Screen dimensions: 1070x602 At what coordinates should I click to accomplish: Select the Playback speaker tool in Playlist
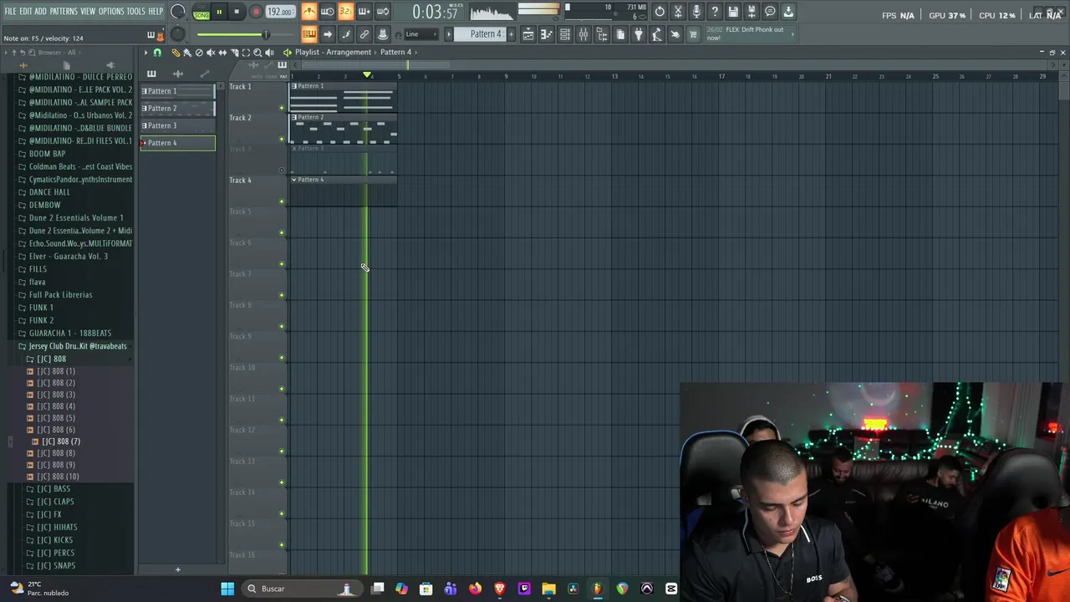click(x=269, y=53)
